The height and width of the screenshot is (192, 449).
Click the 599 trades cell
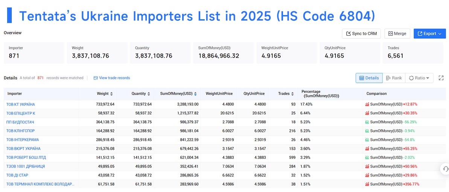[x=292, y=158]
